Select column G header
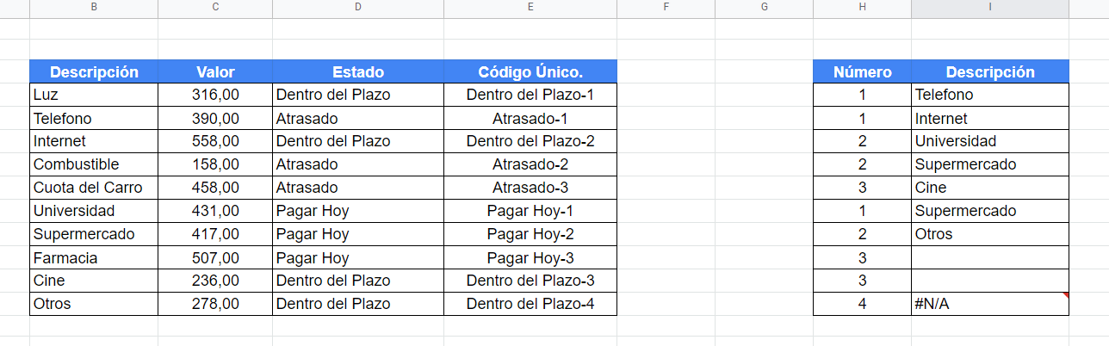This screenshot has height=346, width=1109. 765,7
